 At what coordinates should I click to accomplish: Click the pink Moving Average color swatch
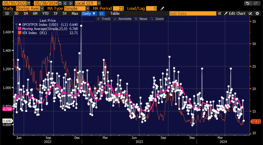click(x=20, y=29)
